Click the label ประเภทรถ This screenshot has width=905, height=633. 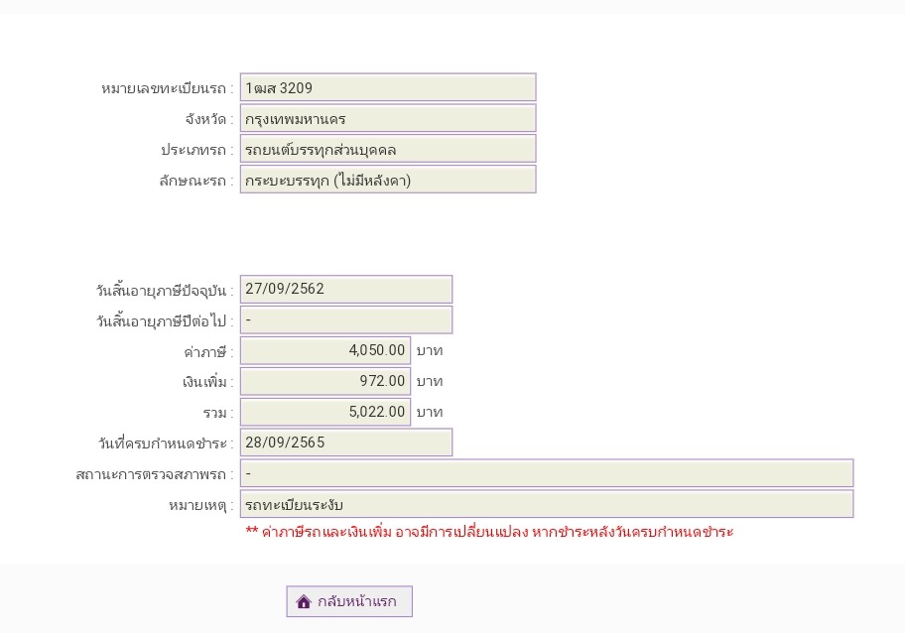pos(196,150)
